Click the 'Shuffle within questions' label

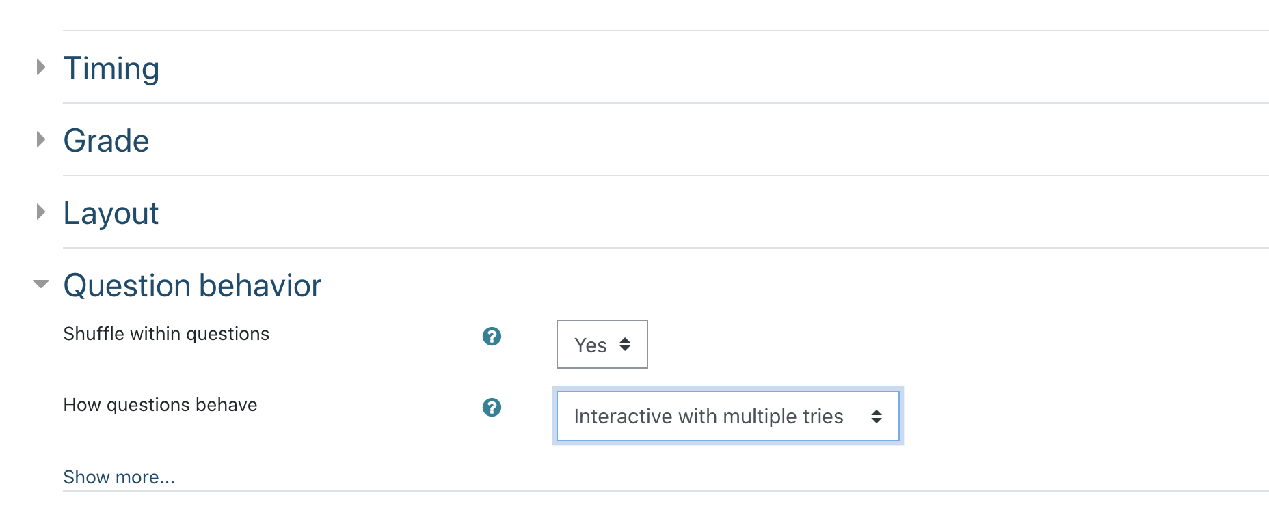[166, 334]
